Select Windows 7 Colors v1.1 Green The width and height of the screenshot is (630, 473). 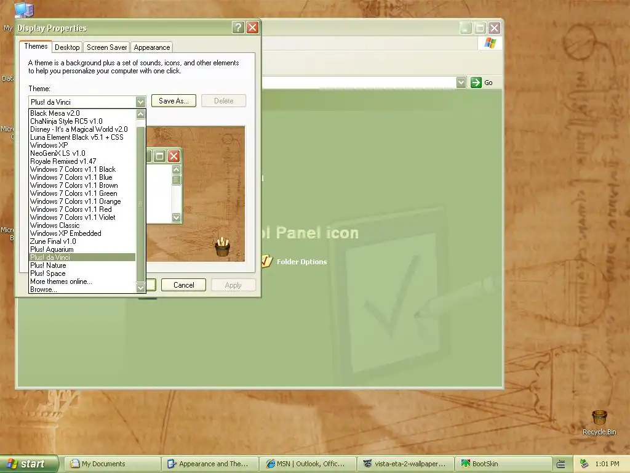(x=82, y=193)
